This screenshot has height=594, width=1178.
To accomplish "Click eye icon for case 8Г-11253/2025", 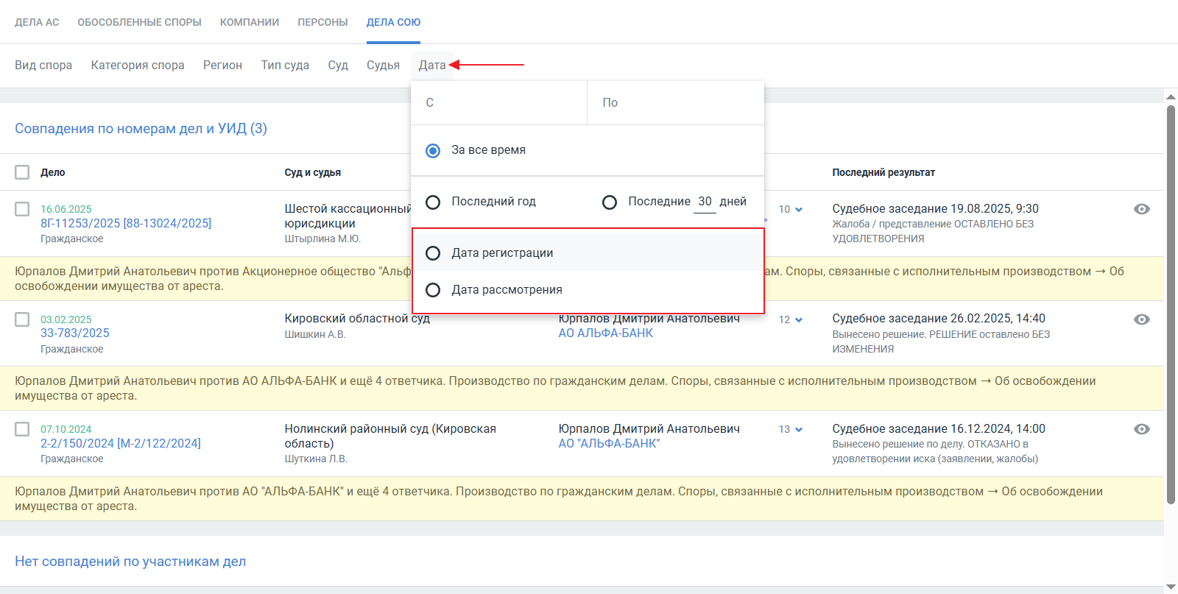I will point(1141,209).
